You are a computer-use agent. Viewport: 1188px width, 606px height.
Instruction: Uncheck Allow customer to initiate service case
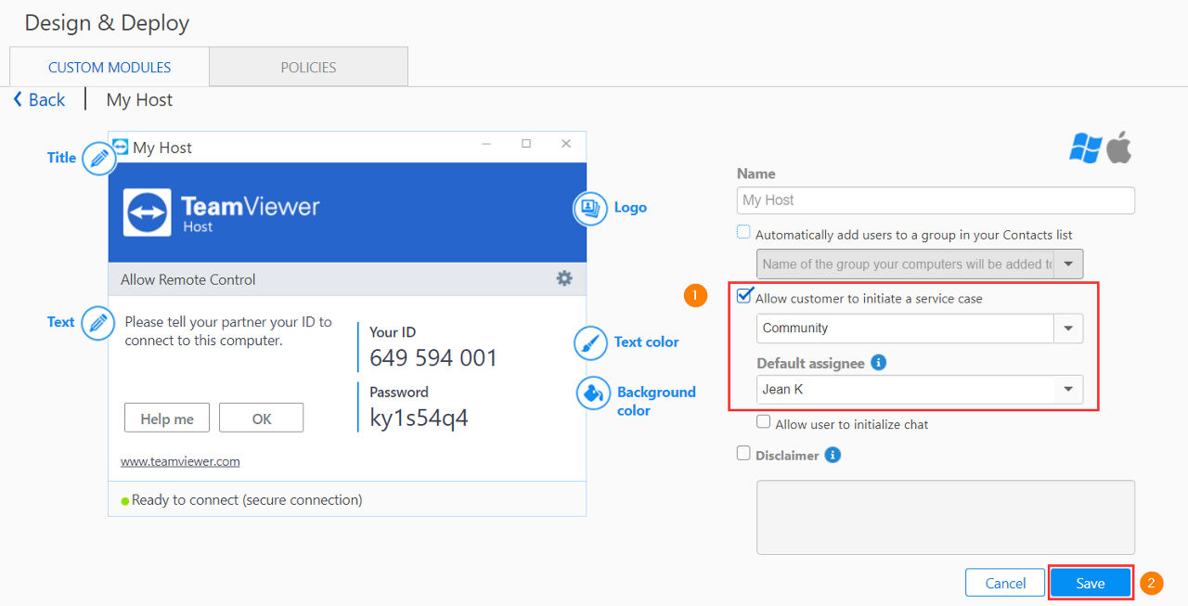[743, 296]
